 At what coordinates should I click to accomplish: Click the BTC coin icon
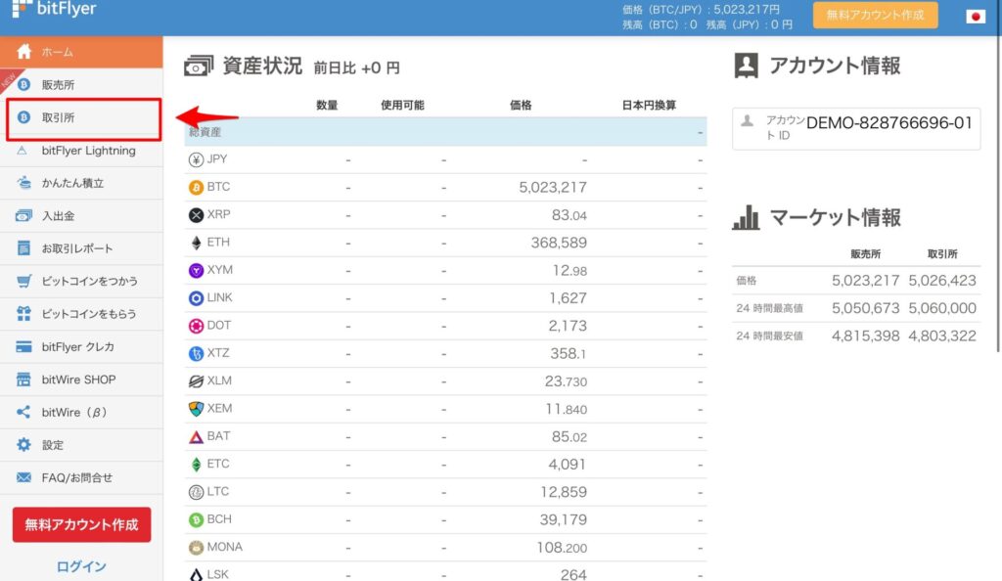click(196, 187)
